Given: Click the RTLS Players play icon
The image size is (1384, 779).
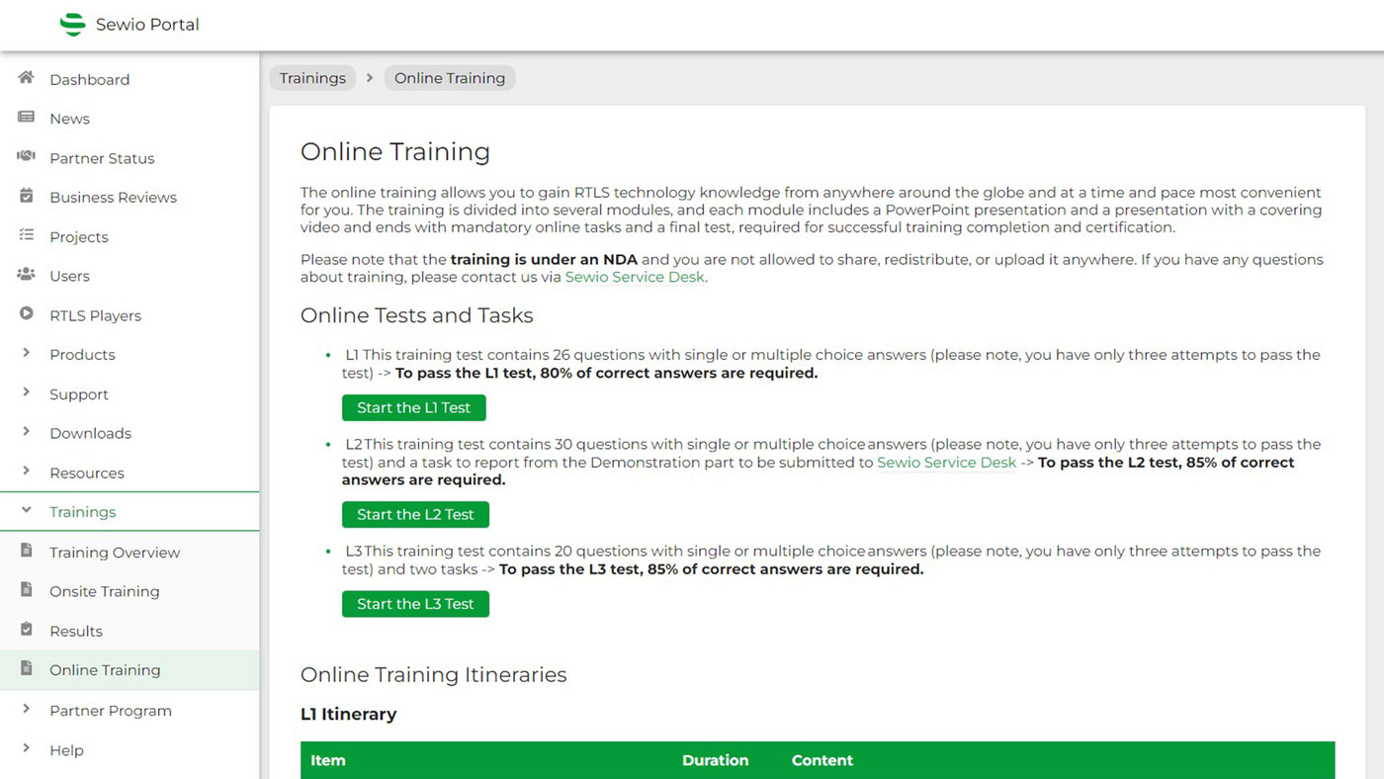Looking at the screenshot, I should pyautogui.click(x=27, y=314).
